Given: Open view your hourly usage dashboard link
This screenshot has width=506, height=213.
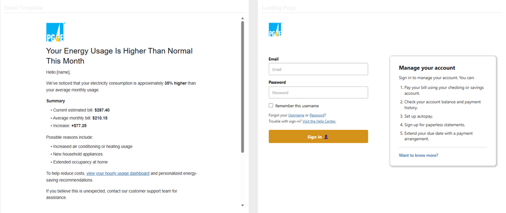Looking at the screenshot, I should point(118,174).
